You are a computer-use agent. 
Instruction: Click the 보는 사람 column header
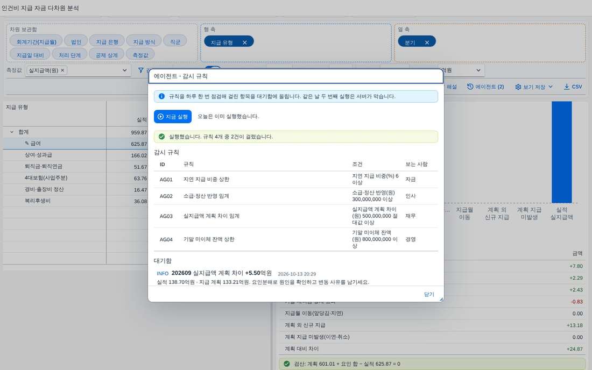coord(417,165)
